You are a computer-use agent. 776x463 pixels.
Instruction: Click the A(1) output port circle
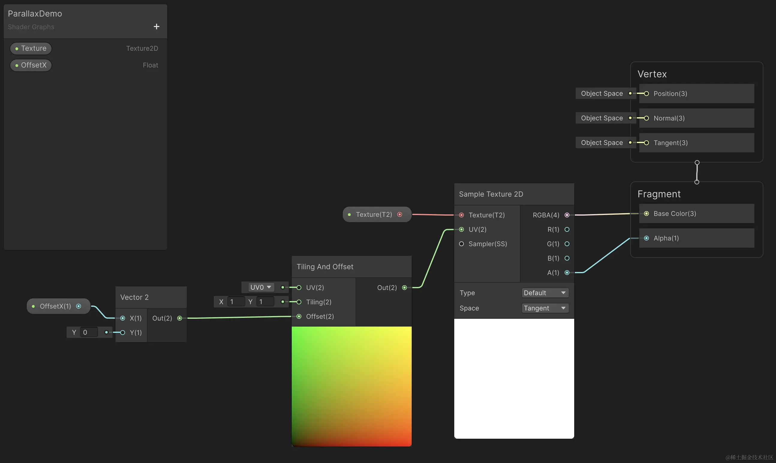pyautogui.click(x=567, y=273)
